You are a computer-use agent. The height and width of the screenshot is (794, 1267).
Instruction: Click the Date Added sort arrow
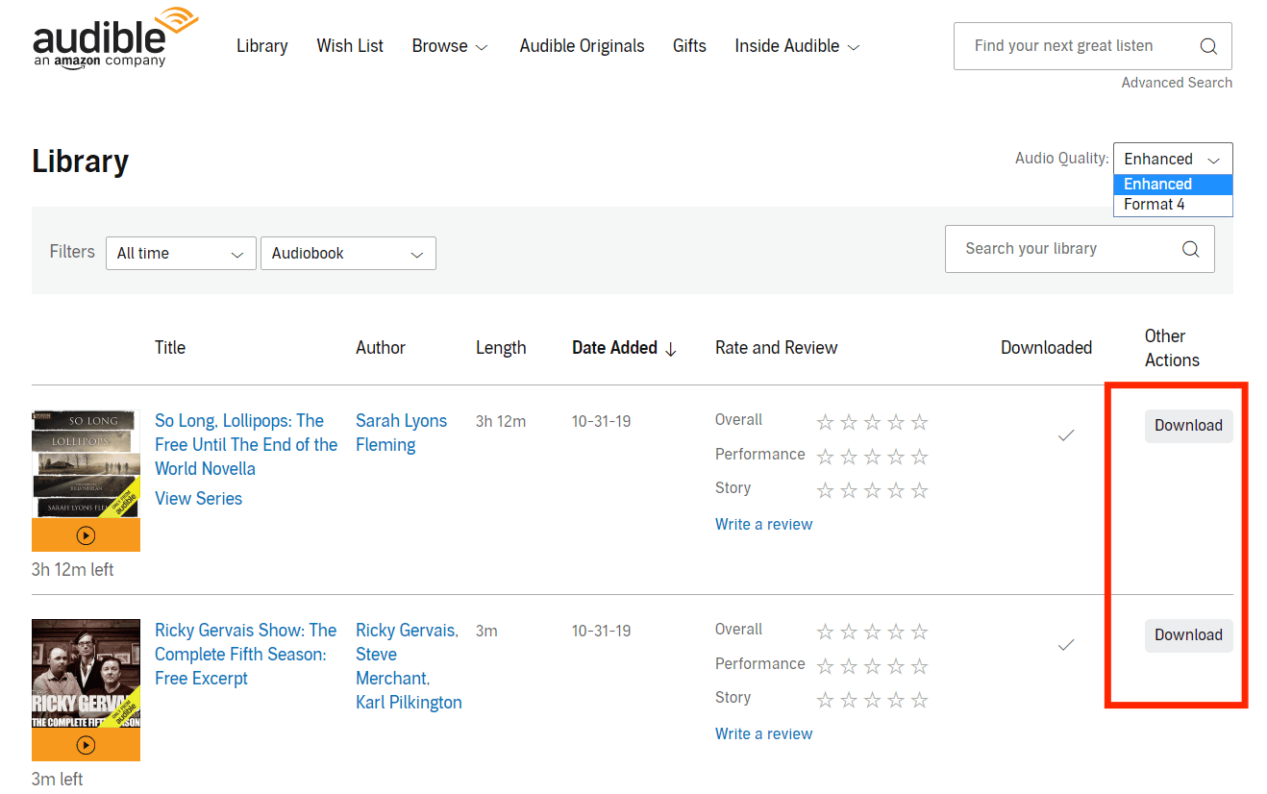(x=670, y=349)
